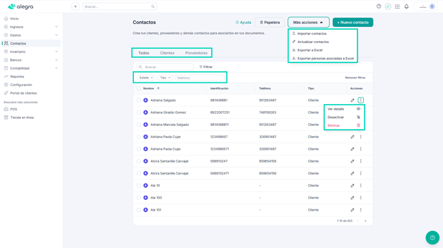This screenshot has height=248, width=443.
Task: Click the Alegra logo
Action: (21, 6)
